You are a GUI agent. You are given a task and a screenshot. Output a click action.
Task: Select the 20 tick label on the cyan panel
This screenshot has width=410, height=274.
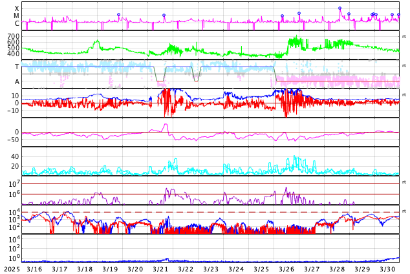point(15,166)
